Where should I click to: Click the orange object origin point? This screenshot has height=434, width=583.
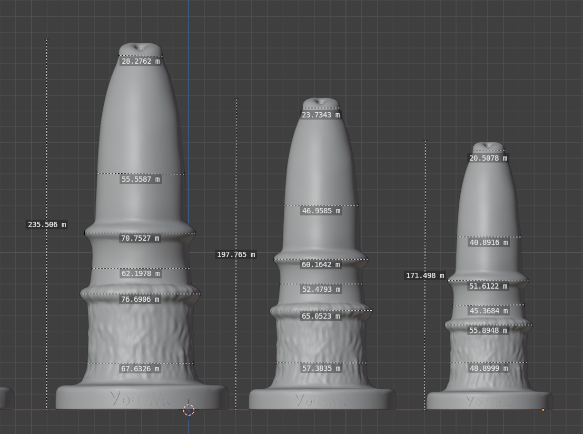tap(543, 410)
